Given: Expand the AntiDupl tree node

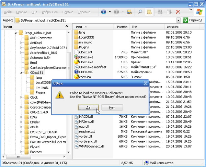Looking at the screenshot, I should pyautogui.click(x=21, y=43).
